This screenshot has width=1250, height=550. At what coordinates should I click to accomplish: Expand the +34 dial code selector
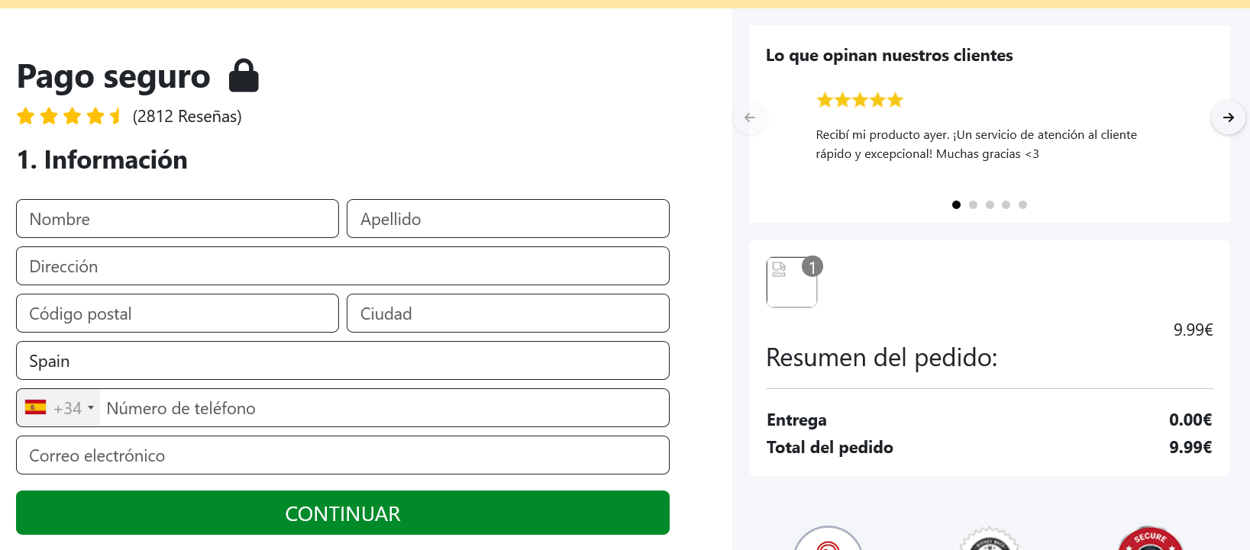coord(60,408)
